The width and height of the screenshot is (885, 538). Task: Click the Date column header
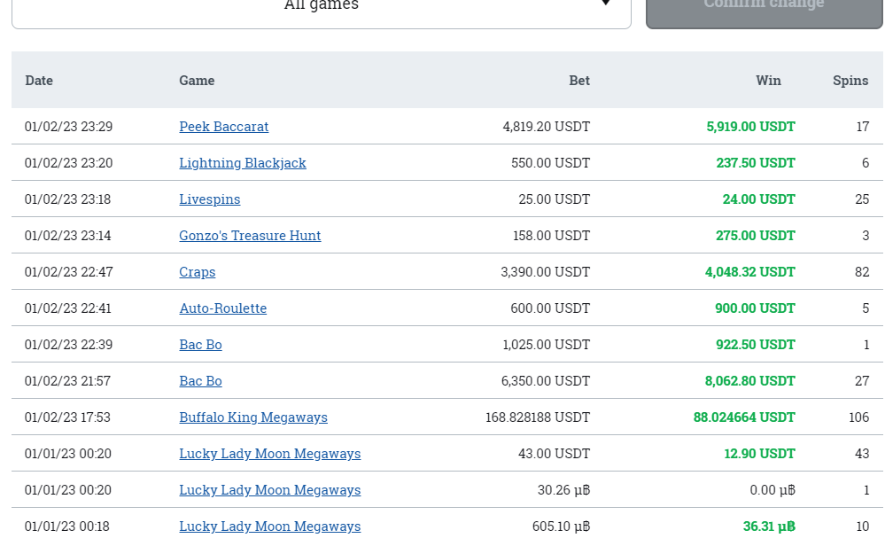click(39, 81)
